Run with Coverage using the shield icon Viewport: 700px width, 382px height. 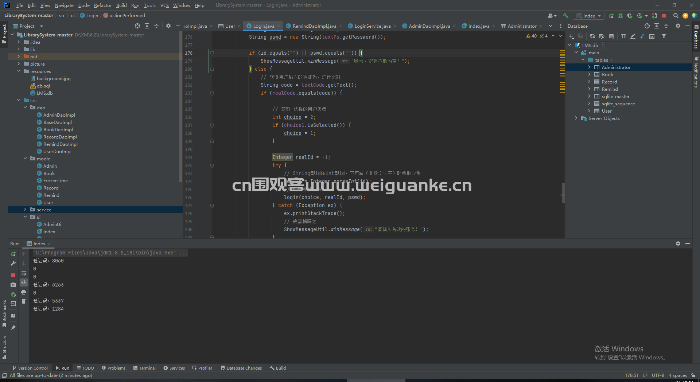tap(630, 16)
